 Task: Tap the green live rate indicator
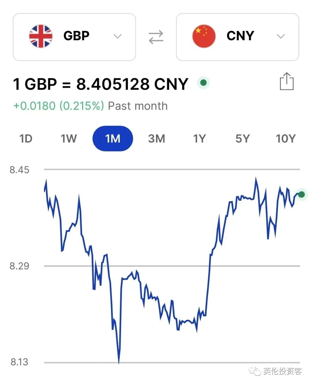coord(203,83)
